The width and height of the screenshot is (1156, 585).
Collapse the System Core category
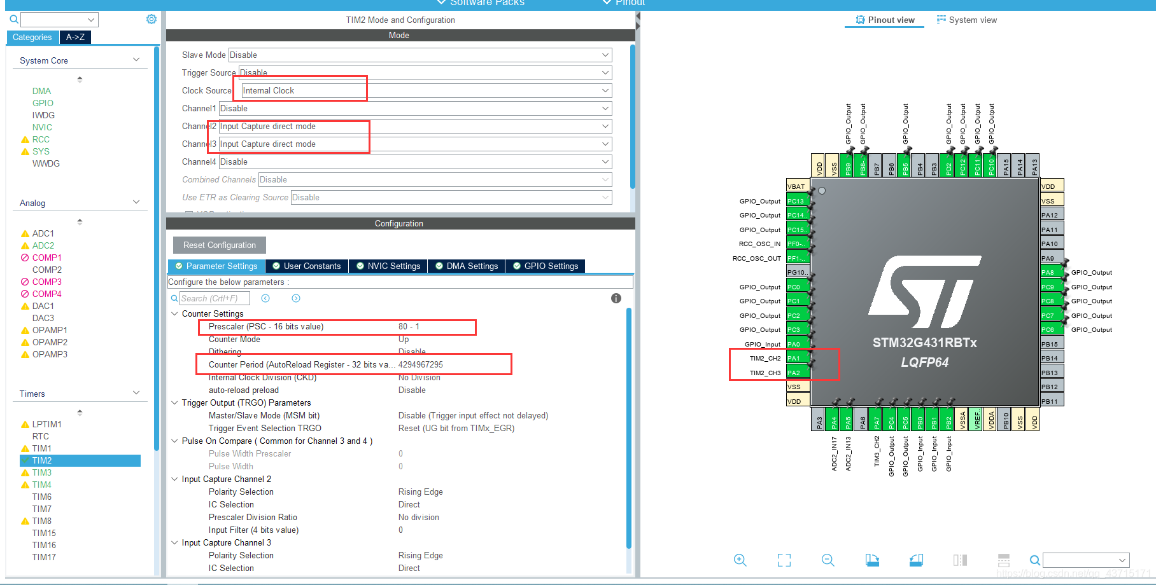(x=136, y=60)
